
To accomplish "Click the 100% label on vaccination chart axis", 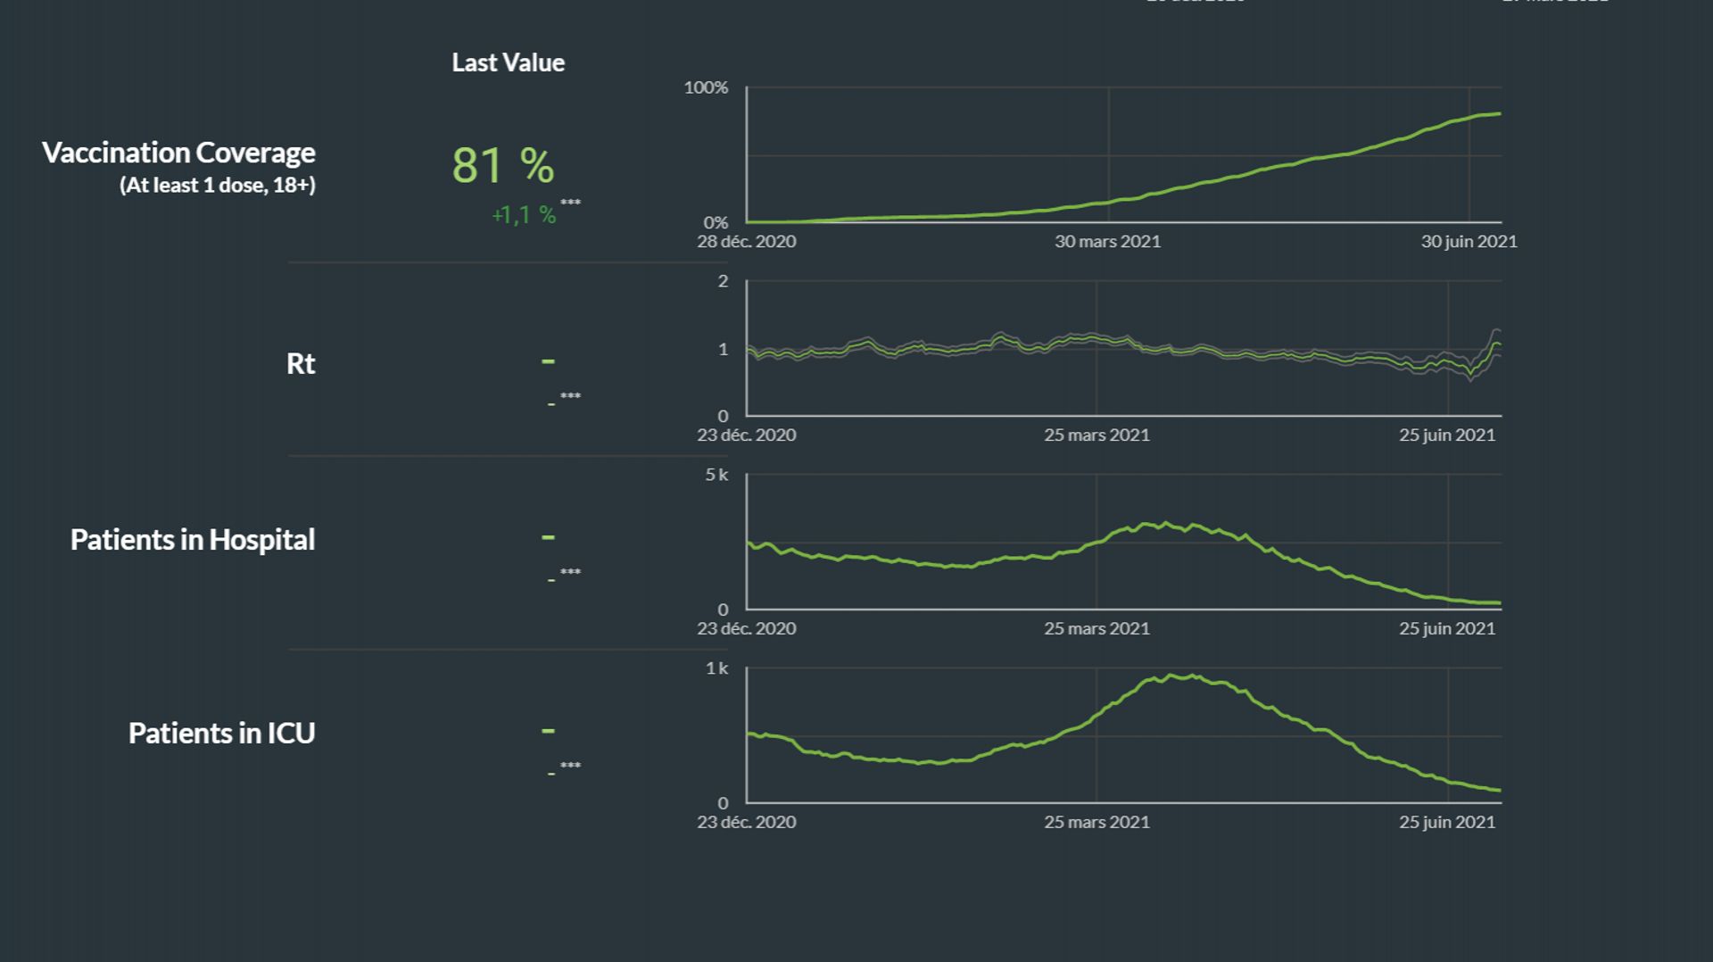I will point(706,87).
